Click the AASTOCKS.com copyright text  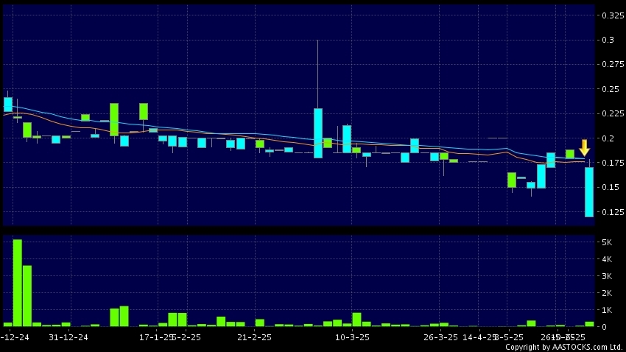564,347
